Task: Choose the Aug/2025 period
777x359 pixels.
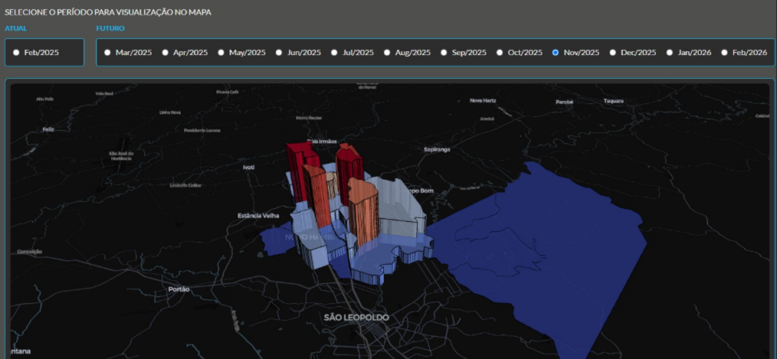Action: point(387,53)
